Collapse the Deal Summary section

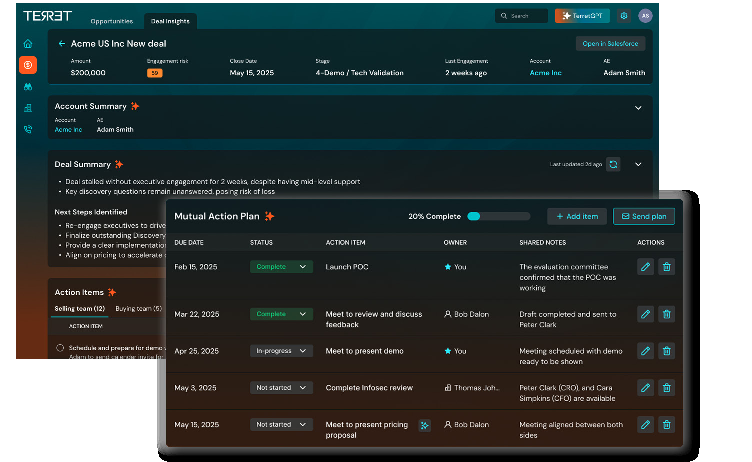[x=638, y=164]
